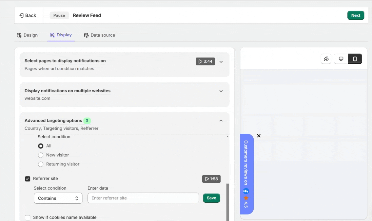This screenshot has width=372, height=221.
Task: Play the 1:58 referrer site video
Action: 211,179
